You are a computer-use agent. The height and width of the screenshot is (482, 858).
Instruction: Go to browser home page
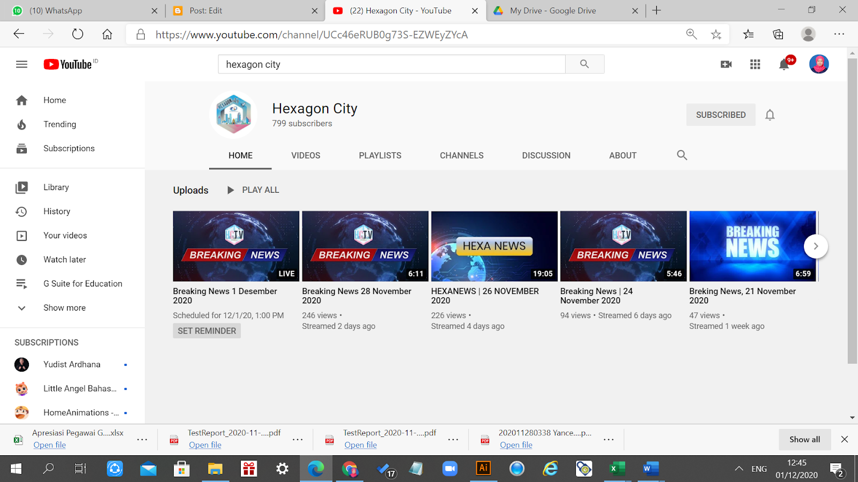107,34
